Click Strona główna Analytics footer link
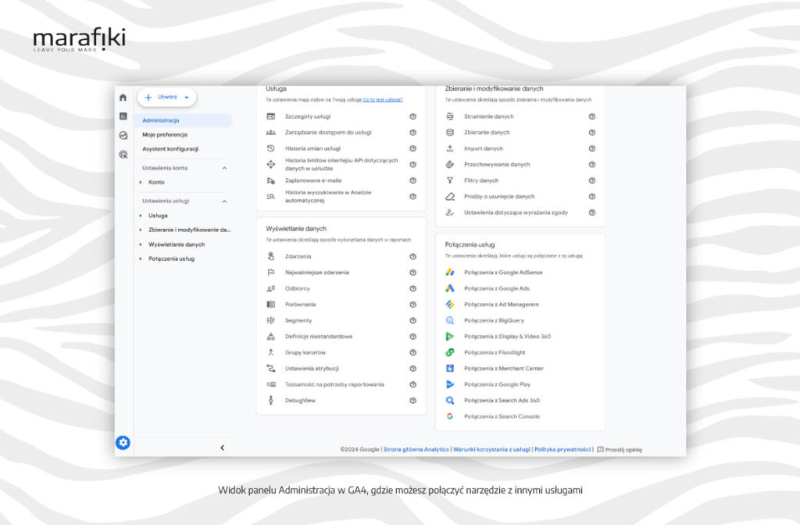This screenshot has width=800, height=525. (x=416, y=449)
